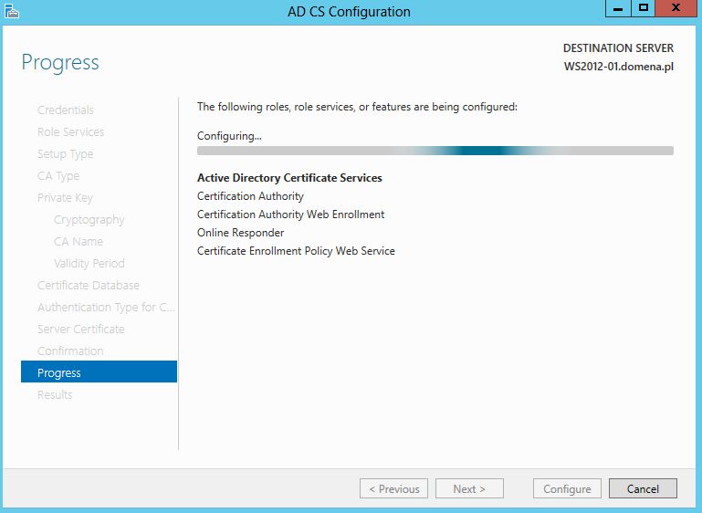Screen dimensions: 702x513
Task: Click the DESTINATION SERVER label
Action: click(618, 48)
